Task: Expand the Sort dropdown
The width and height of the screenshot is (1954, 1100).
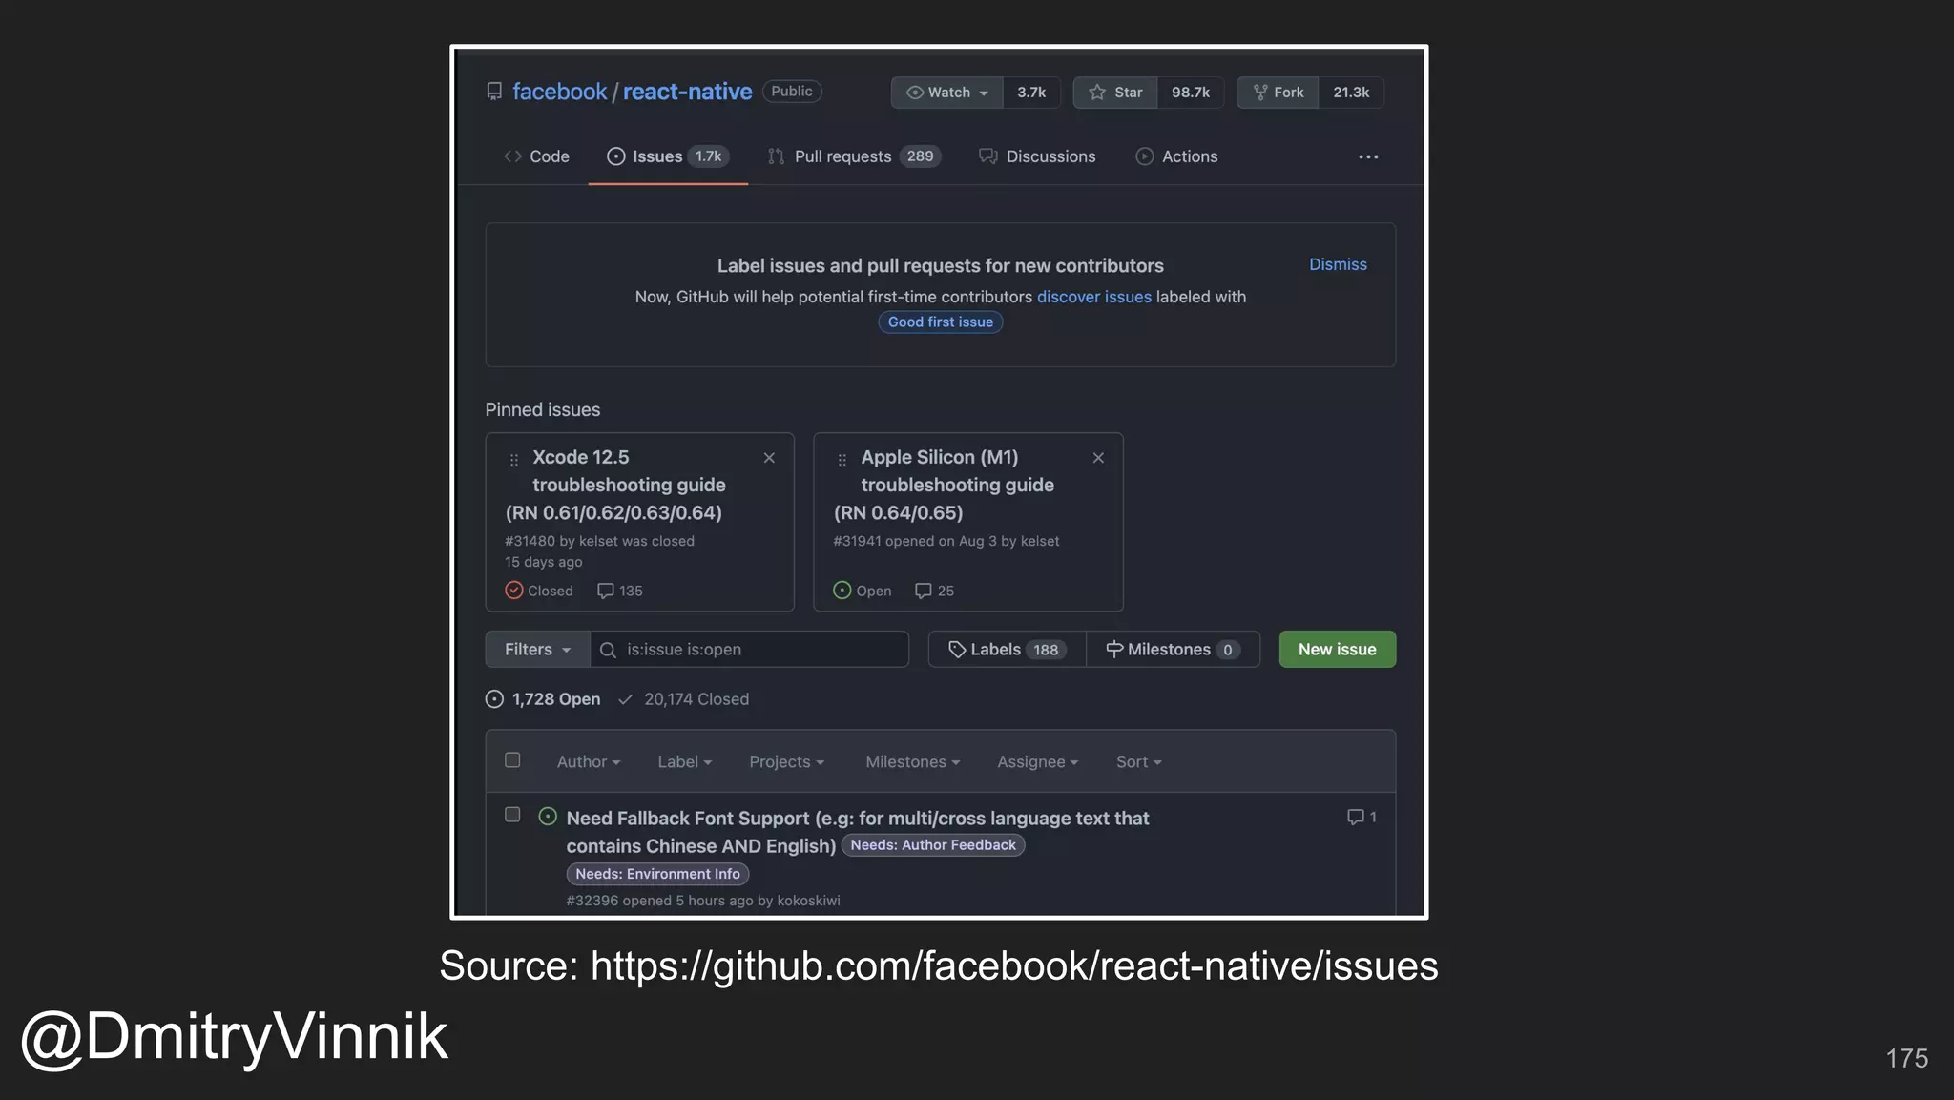Action: tap(1138, 761)
